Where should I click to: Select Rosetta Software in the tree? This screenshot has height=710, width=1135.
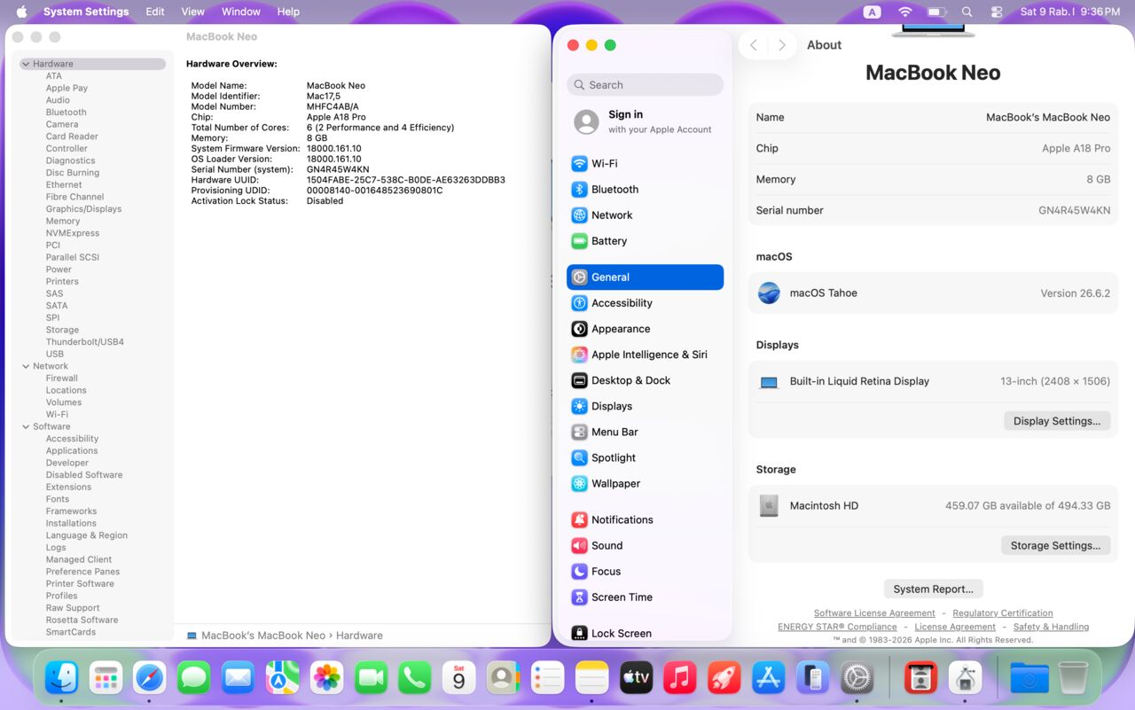tap(82, 620)
